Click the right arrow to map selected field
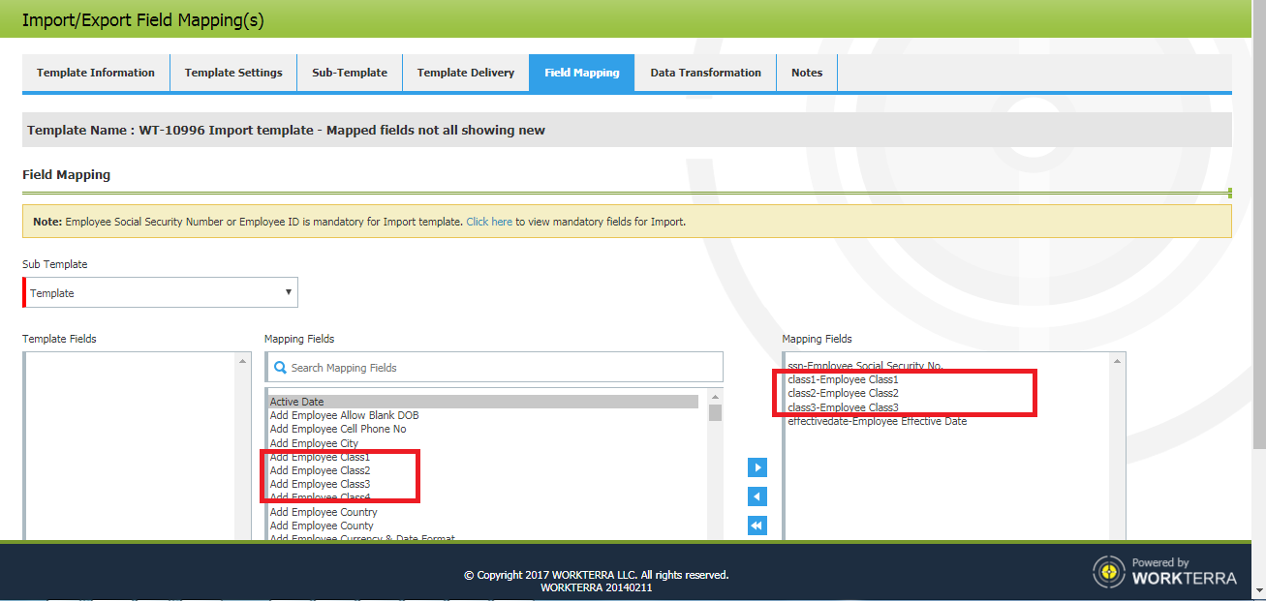This screenshot has height=601, width=1266. click(x=757, y=467)
